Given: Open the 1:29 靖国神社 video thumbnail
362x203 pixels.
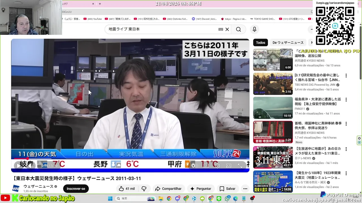Looking at the screenshot, I should pyautogui.click(x=273, y=132).
